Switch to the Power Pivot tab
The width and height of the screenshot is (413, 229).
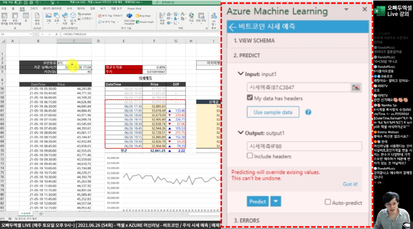[134, 8]
